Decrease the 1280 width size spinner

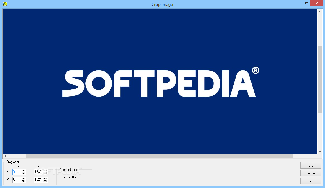coord(45,173)
